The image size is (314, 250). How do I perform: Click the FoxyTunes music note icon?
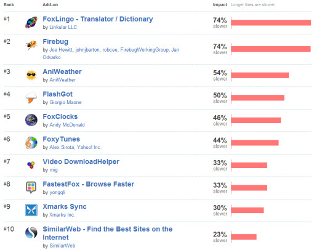[31, 142]
